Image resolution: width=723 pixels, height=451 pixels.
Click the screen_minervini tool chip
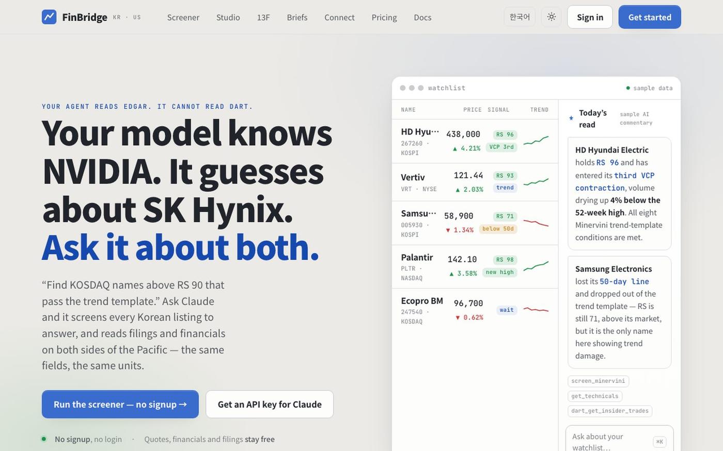[x=598, y=381]
